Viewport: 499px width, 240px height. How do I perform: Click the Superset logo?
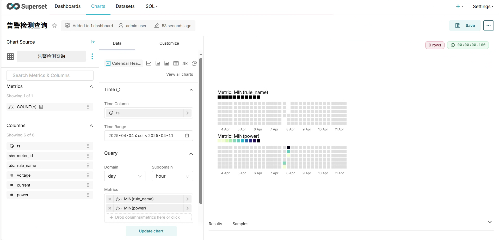(27, 6)
